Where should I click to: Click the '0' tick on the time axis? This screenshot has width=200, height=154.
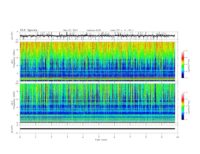pos(20,137)
